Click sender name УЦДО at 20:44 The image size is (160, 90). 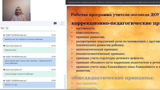(x=16, y=80)
